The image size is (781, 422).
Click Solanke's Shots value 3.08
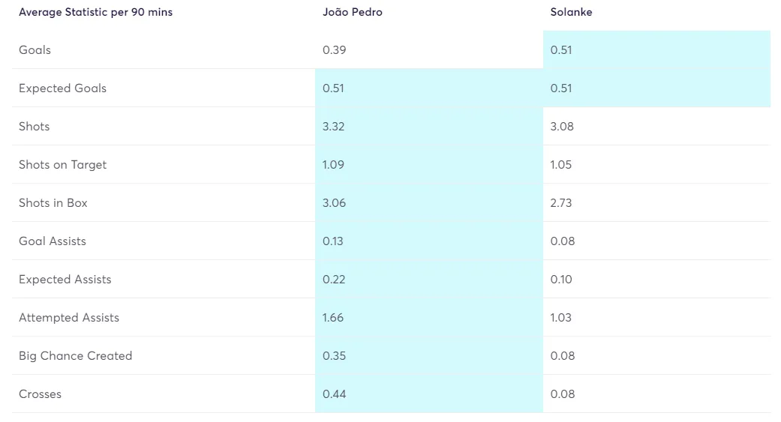(562, 127)
